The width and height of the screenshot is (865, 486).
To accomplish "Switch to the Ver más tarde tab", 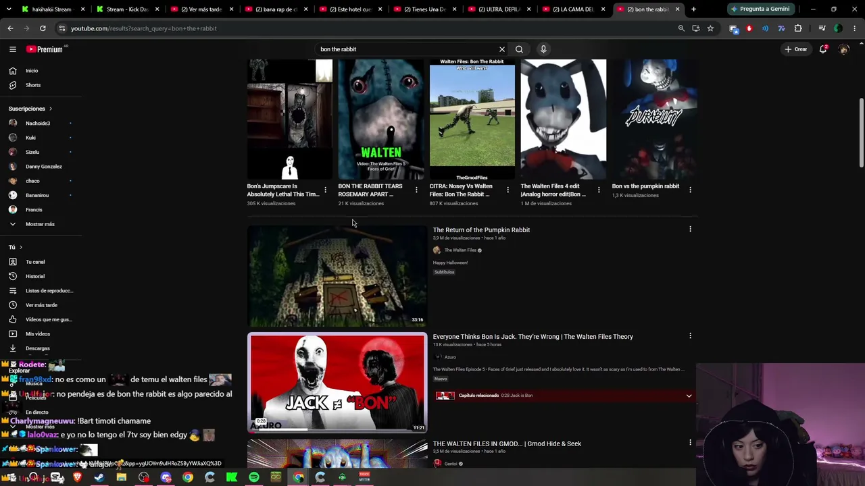I will [200, 9].
